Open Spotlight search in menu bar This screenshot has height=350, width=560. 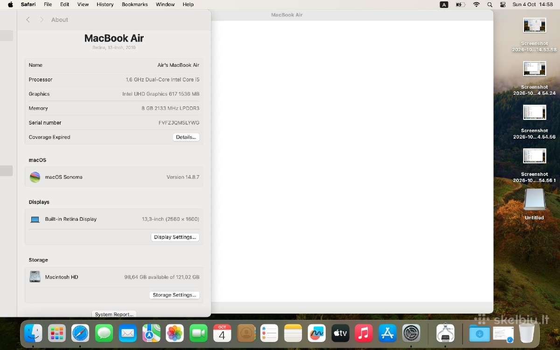coord(490,4)
